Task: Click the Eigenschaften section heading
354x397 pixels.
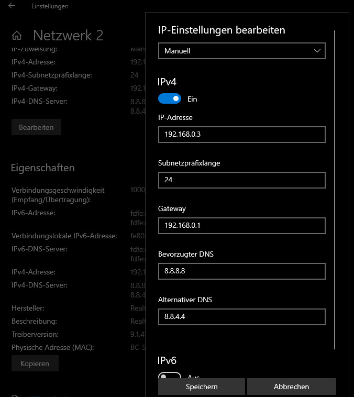Action: click(x=42, y=168)
